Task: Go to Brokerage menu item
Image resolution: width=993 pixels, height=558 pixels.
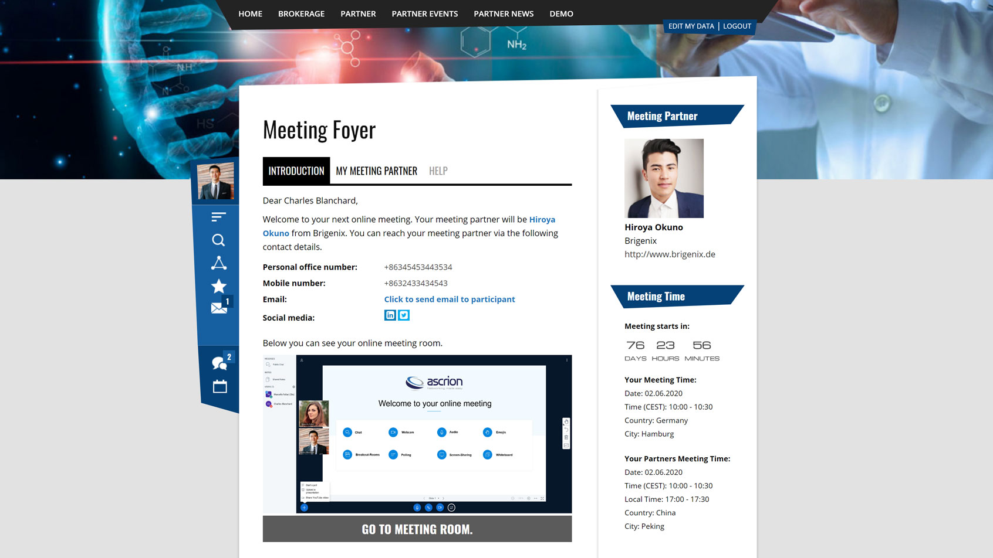Action: pos(301,13)
